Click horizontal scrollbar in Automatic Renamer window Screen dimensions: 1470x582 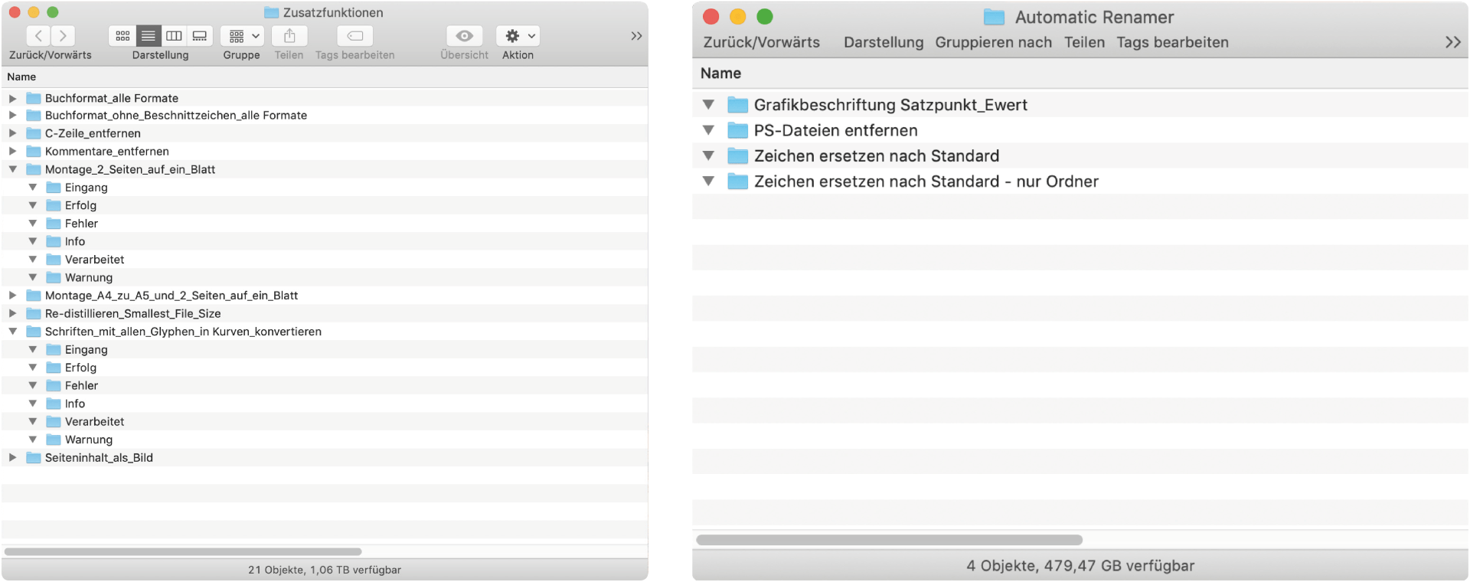888,540
